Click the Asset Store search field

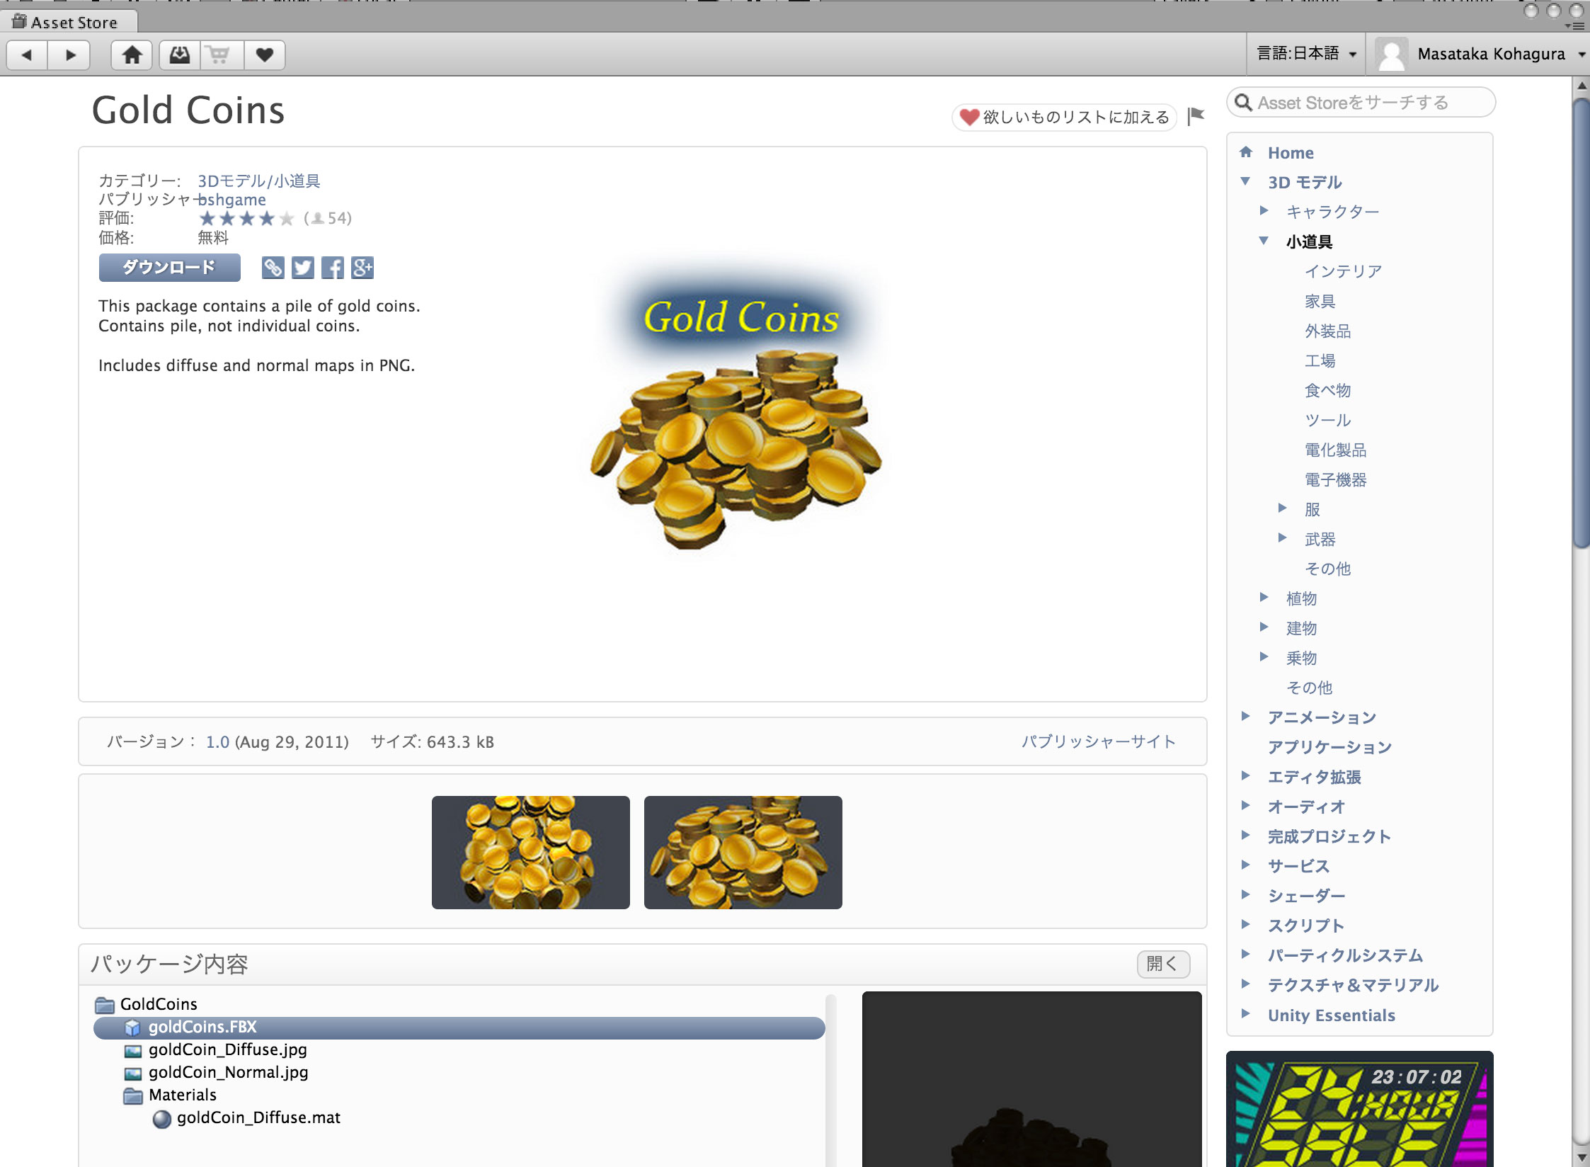tap(1361, 103)
